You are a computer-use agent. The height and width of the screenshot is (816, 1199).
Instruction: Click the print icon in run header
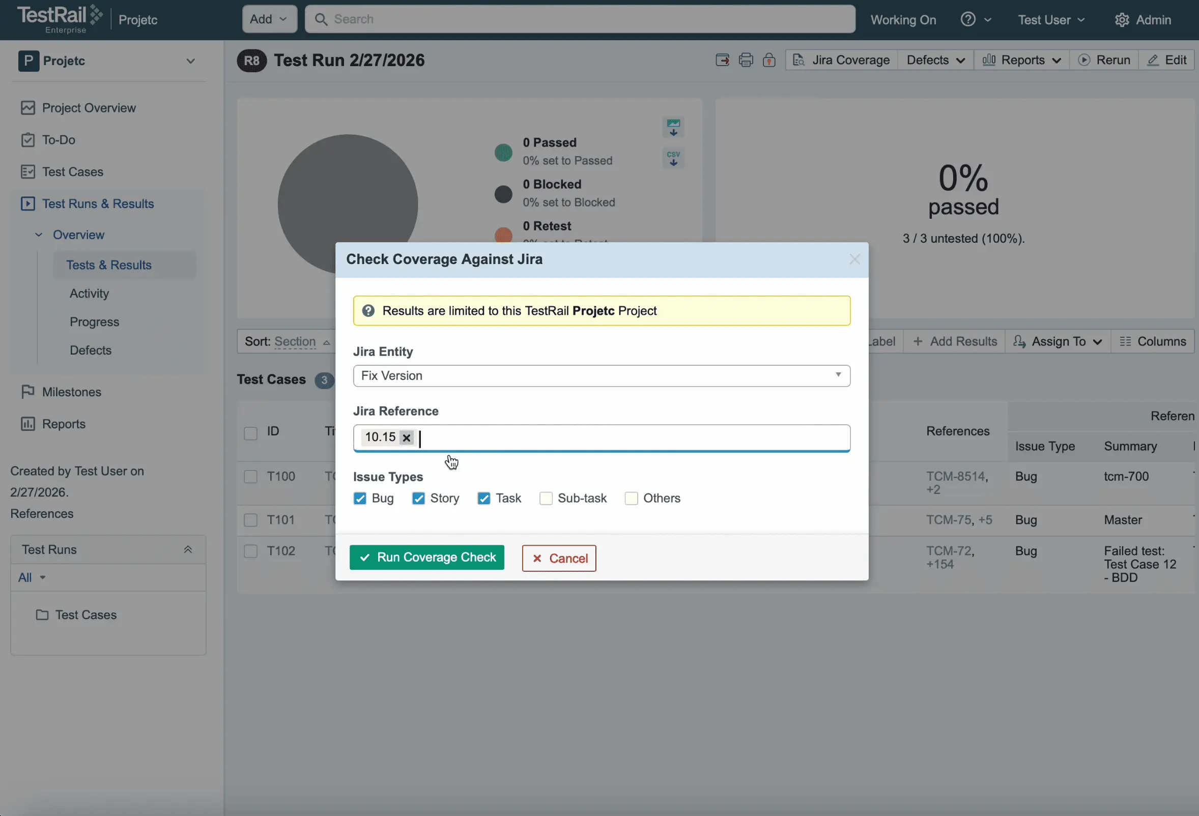746,61
